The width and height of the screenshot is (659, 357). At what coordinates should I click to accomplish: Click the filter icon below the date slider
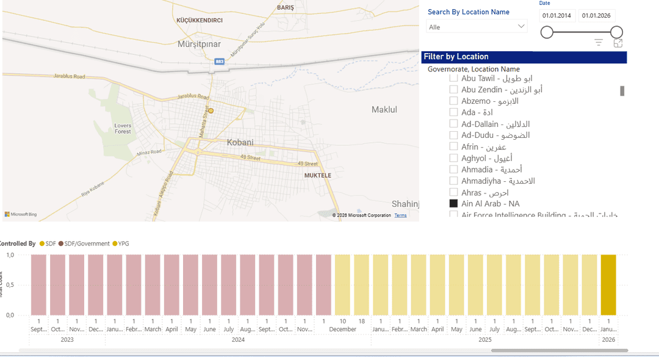tap(599, 43)
